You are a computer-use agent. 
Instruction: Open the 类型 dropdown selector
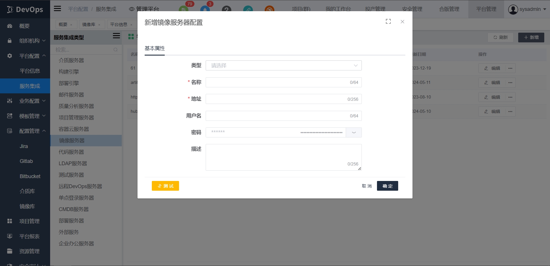pyautogui.click(x=283, y=66)
